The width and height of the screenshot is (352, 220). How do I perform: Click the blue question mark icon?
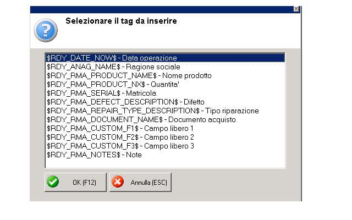click(46, 29)
